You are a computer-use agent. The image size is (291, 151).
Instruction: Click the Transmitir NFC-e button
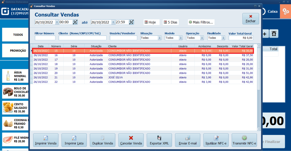pyautogui.click(x=244, y=140)
